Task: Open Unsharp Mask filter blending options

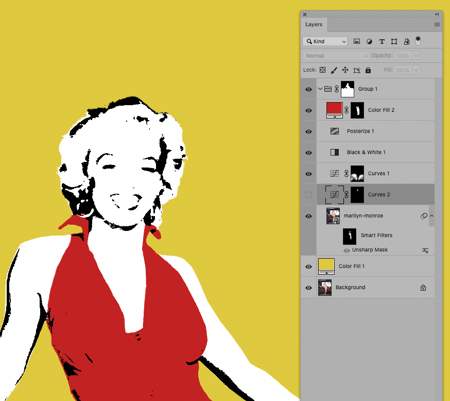Action: coord(425,250)
